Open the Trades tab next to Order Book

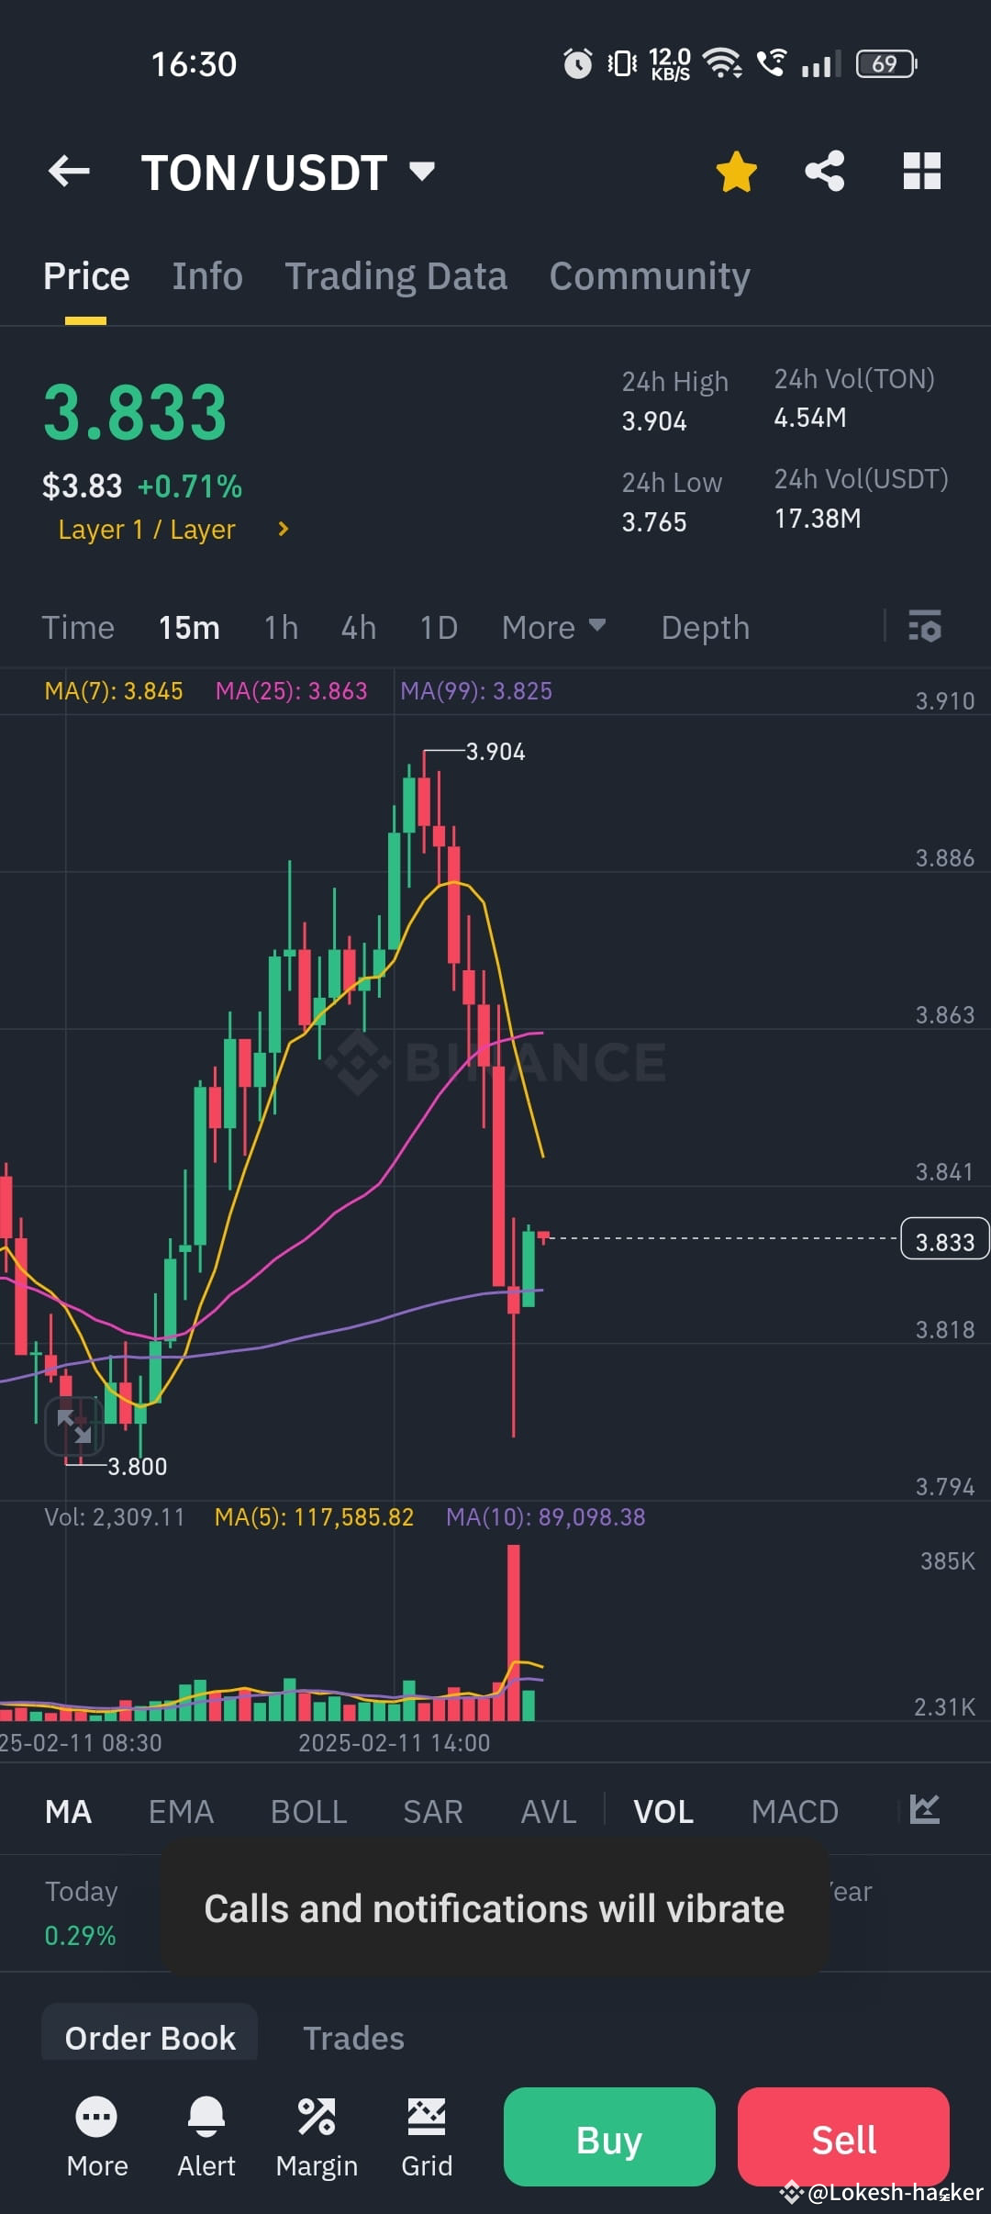click(354, 2037)
